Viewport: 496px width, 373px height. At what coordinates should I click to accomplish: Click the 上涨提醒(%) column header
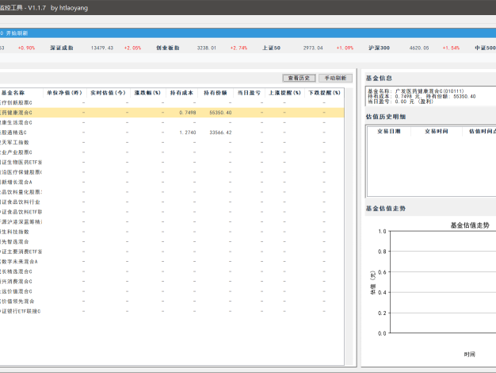284,93
